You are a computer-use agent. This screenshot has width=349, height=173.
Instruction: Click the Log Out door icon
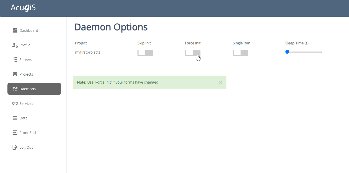15,147
